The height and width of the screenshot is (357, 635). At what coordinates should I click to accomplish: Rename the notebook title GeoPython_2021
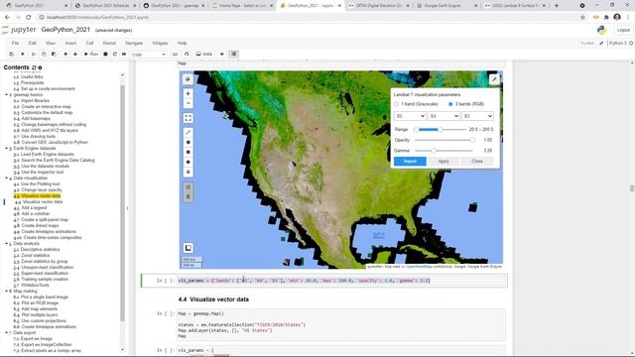tap(65, 30)
